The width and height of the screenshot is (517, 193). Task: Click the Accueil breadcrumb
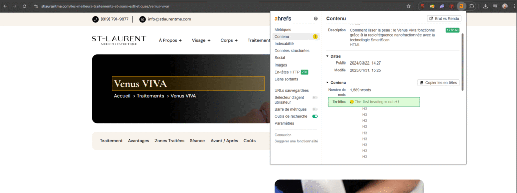coord(122,96)
